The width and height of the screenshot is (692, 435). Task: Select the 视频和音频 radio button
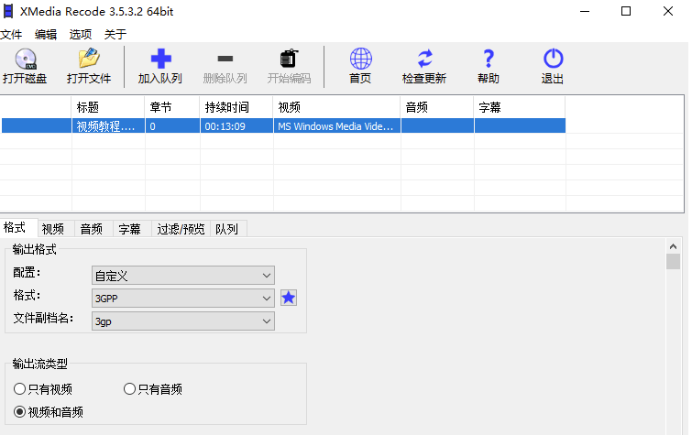(19, 411)
